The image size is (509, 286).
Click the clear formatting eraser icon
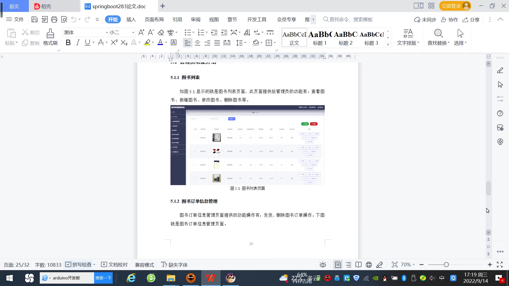click(x=161, y=33)
